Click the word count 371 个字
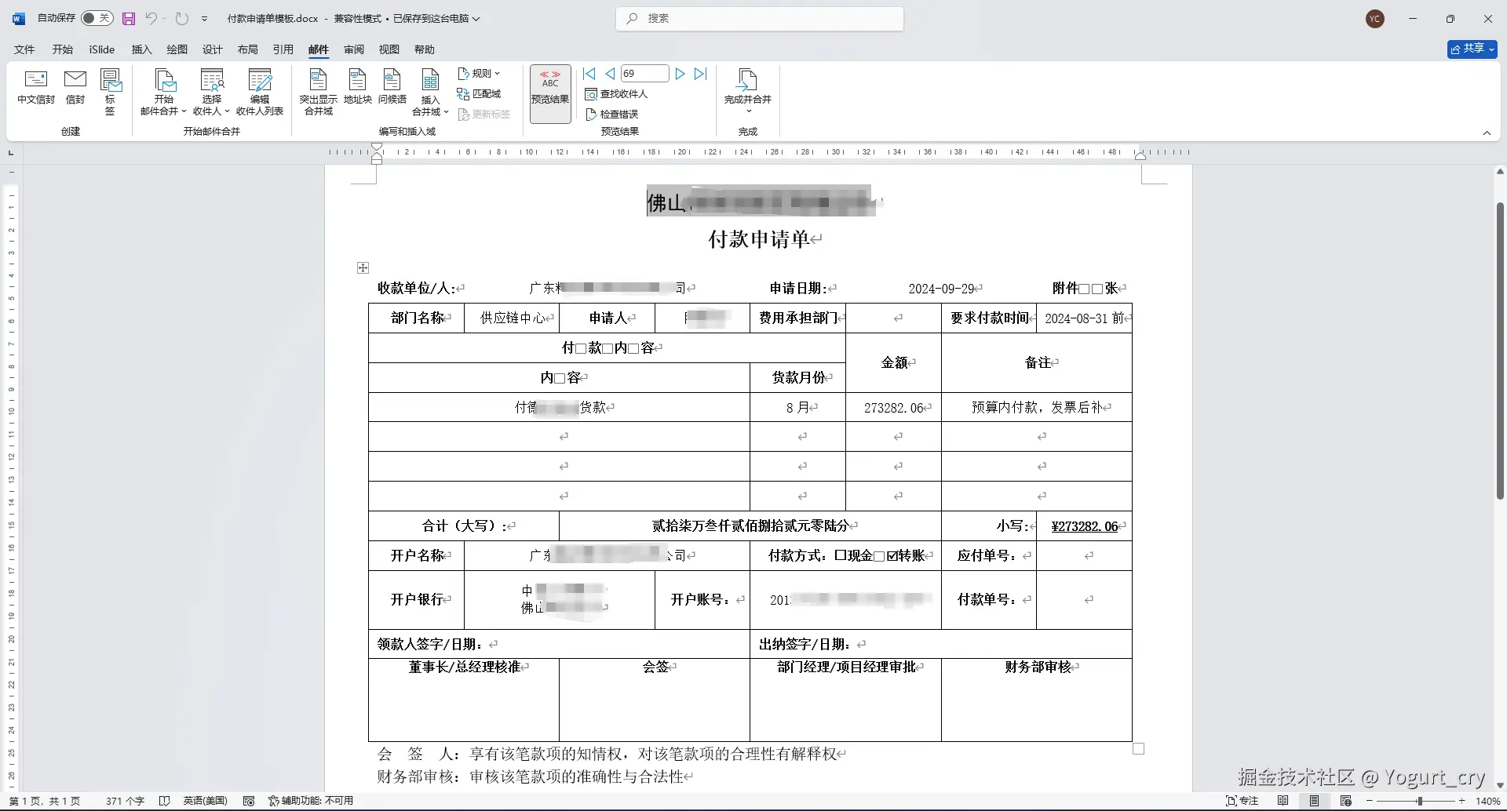The width and height of the screenshot is (1507, 811). [125, 801]
